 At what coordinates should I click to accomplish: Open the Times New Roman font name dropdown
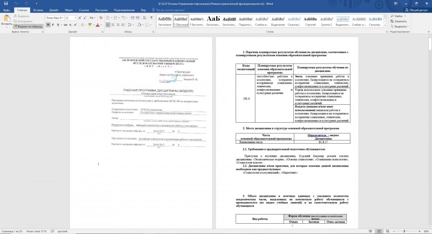[63, 18]
